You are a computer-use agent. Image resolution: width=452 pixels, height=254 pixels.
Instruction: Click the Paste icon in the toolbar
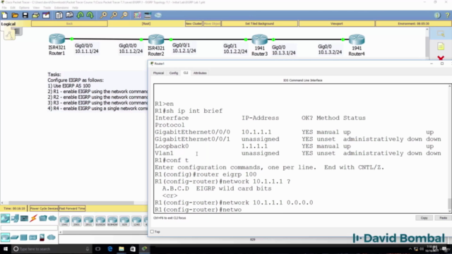click(x=69, y=16)
